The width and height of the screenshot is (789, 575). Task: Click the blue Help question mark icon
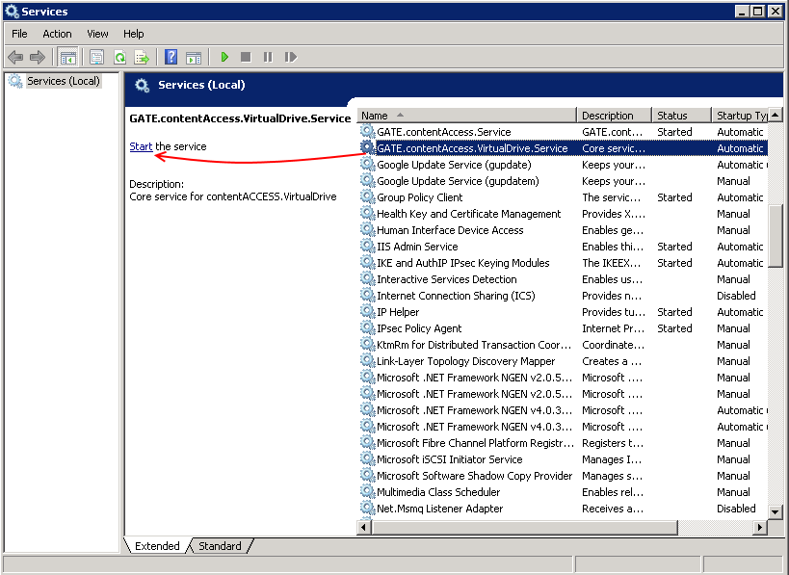click(x=171, y=58)
